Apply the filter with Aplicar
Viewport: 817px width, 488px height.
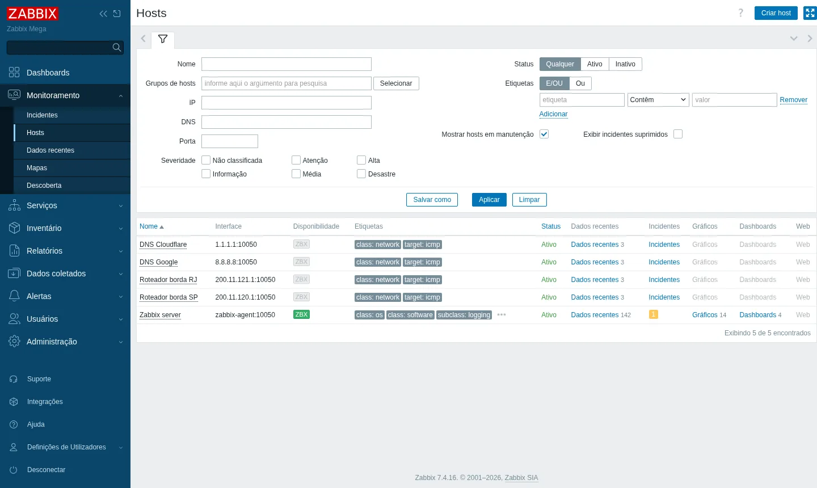(489, 200)
